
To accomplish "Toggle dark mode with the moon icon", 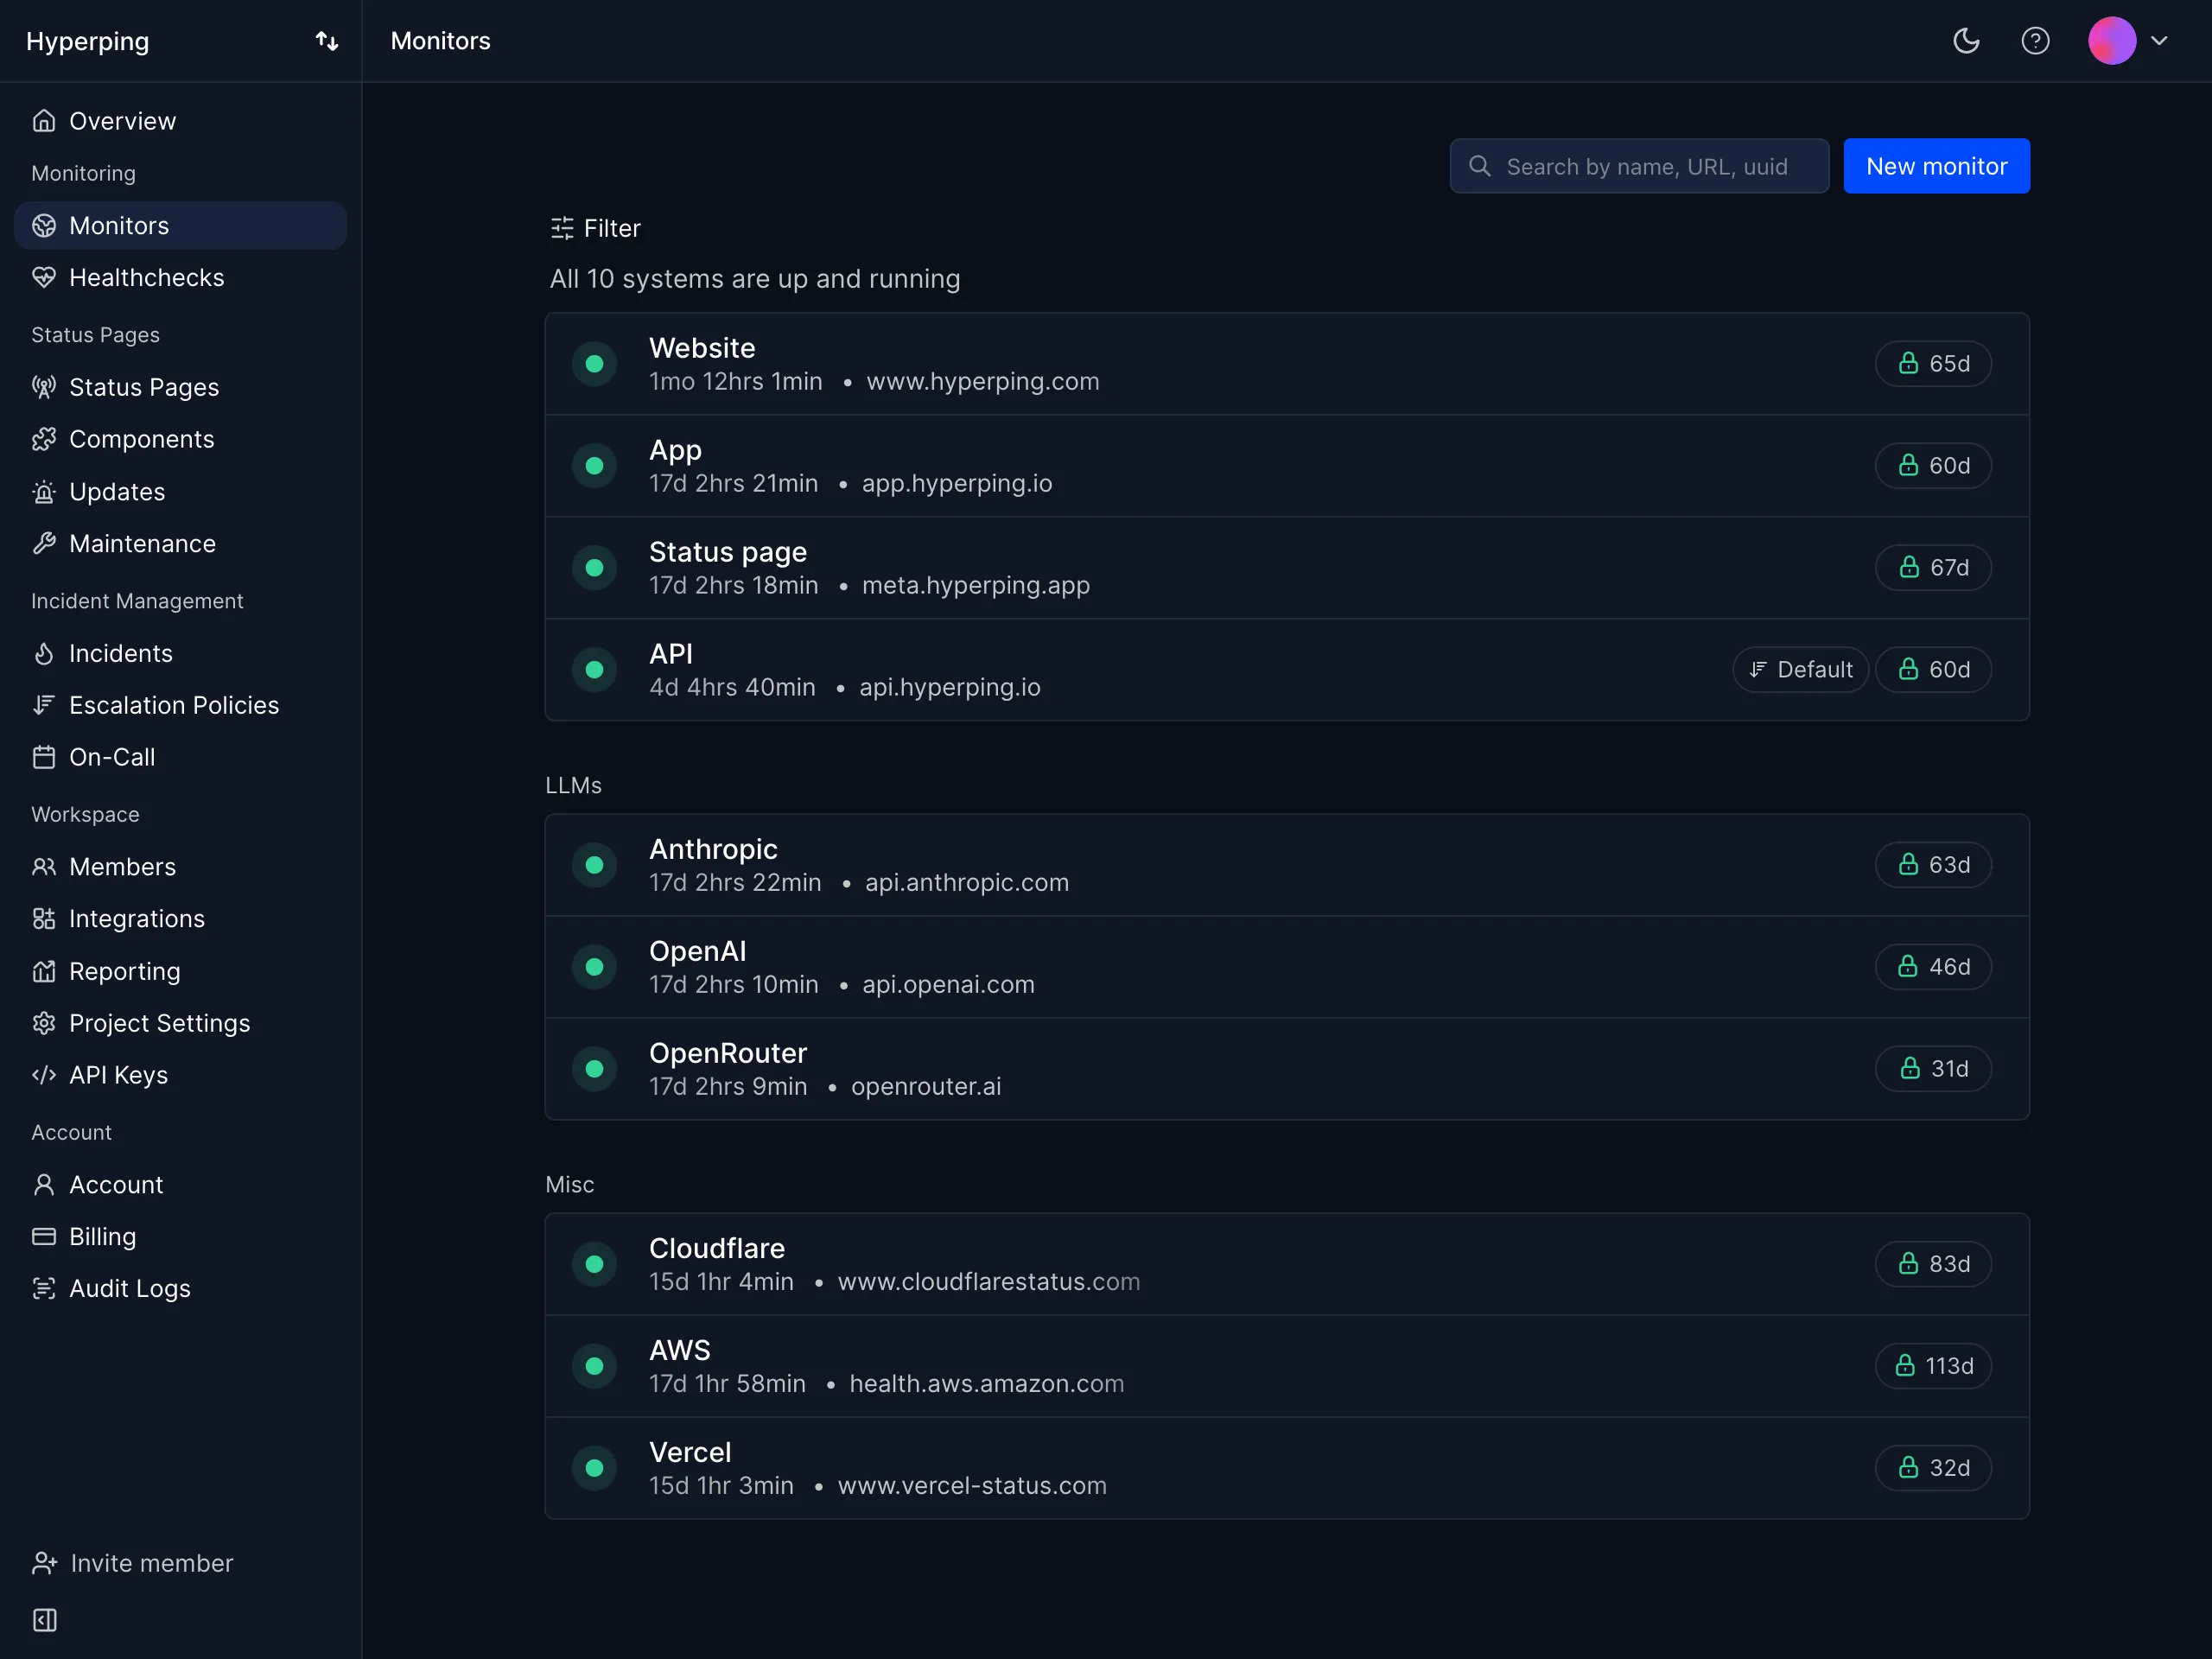I will (1966, 41).
